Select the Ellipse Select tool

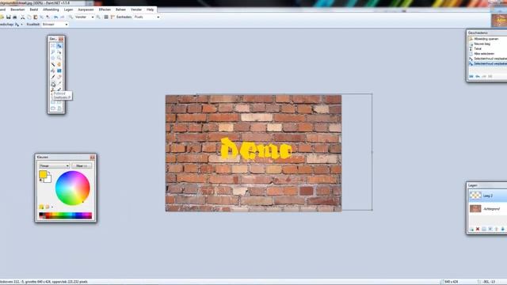pyautogui.click(x=53, y=58)
